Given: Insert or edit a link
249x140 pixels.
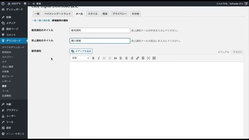Looking at the screenshot, I should pyautogui.click(x=137, y=58).
